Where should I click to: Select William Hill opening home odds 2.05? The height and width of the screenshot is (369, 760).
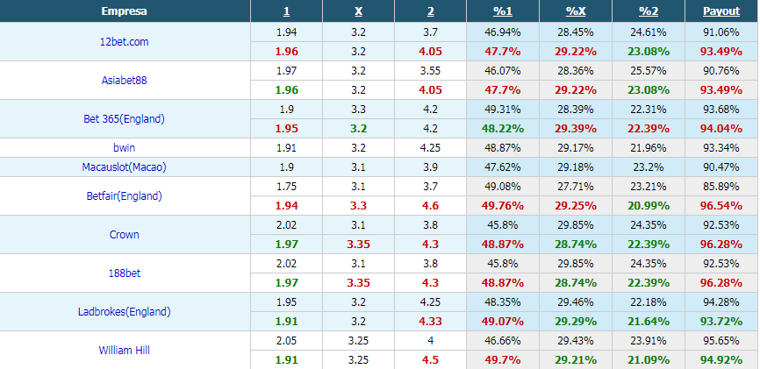(286, 341)
